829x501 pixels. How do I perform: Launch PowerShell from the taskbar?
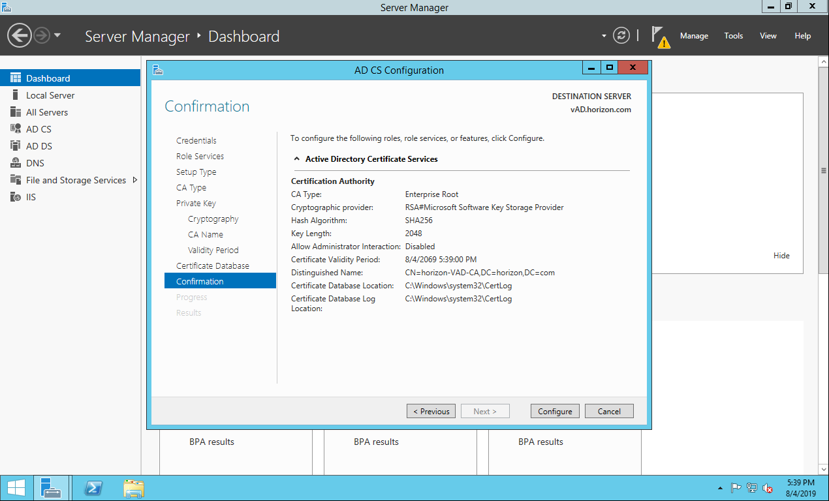94,488
